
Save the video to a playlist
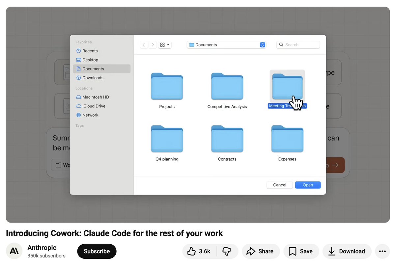pos(301,251)
